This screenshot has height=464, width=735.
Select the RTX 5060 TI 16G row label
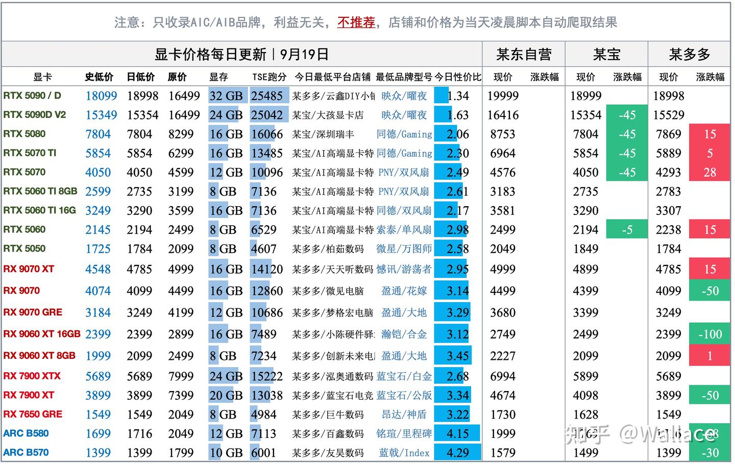[x=40, y=210]
